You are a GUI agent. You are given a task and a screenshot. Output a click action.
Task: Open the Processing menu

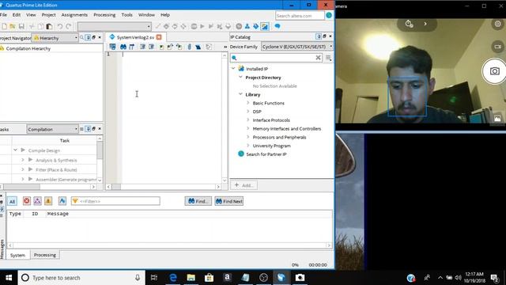(104, 15)
